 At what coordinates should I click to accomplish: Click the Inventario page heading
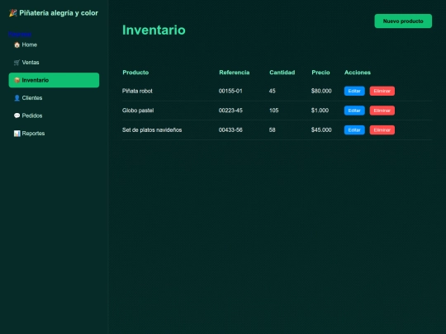tap(154, 31)
